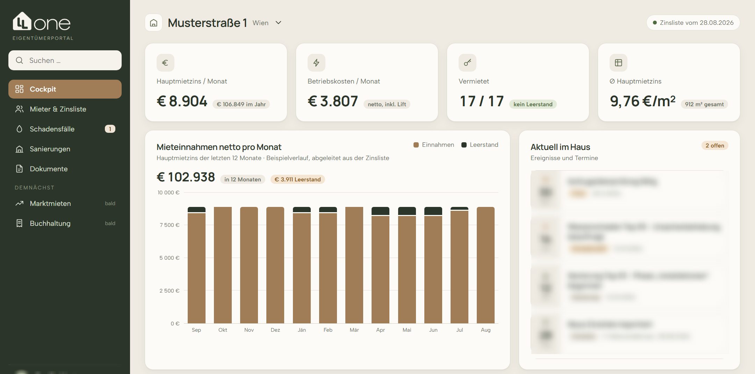Select Buchhaltung in the sidebar
This screenshot has width=755, height=374.
click(x=65, y=223)
